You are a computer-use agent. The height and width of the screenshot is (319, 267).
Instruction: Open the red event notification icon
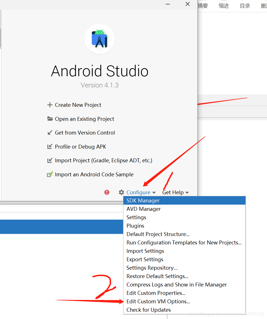107,192
